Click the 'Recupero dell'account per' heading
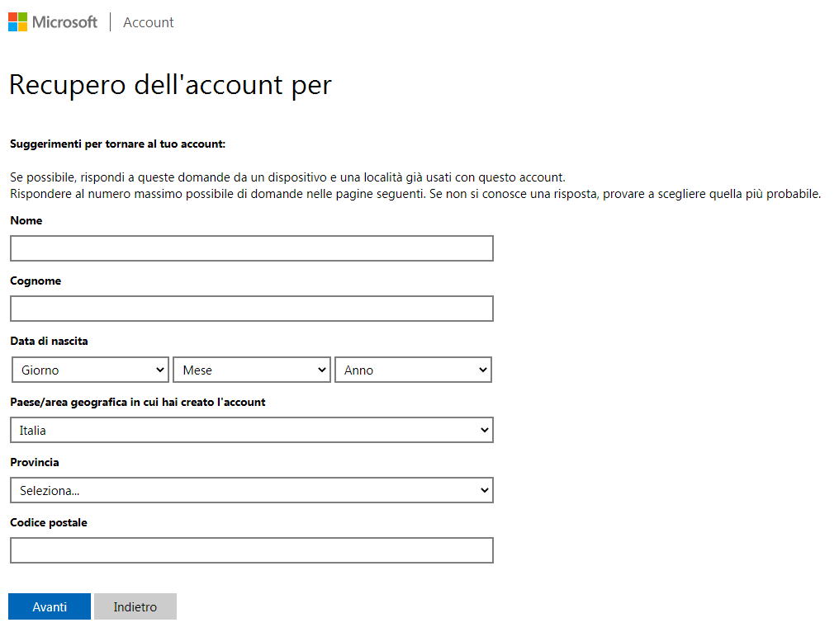The image size is (839, 632). (x=170, y=84)
